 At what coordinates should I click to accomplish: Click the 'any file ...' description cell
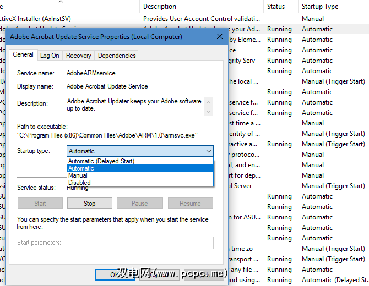pos(245,269)
